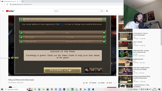Open Epic Games Launcher from taskbar

64,89
